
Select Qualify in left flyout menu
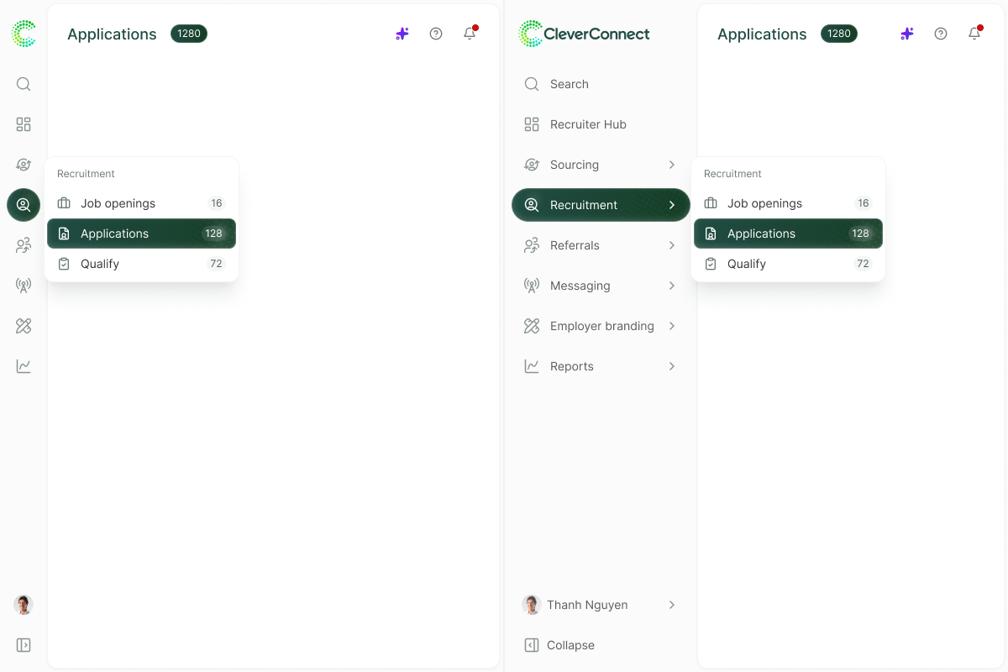pos(141,264)
